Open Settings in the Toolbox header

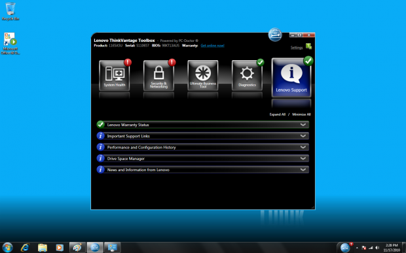pyautogui.click(x=297, y=48)
